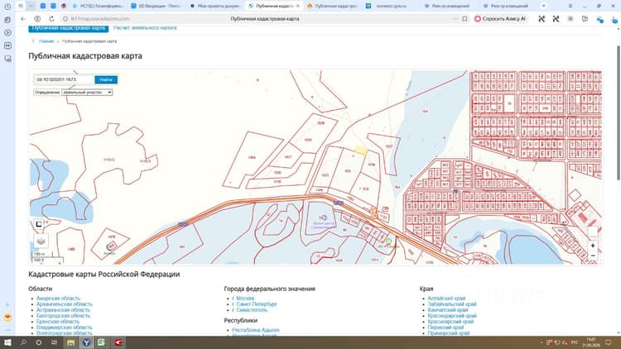The height and width of the screenshot is (349, 621).
Task: Open the messages icon in left sidebar
Action: [x=7, y=59]
